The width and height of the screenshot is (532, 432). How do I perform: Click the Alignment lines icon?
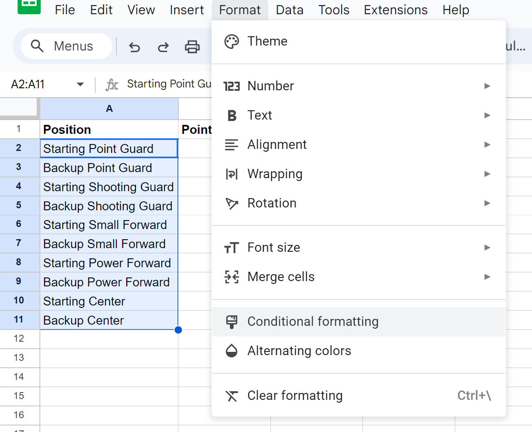click(x=232, y=145)
